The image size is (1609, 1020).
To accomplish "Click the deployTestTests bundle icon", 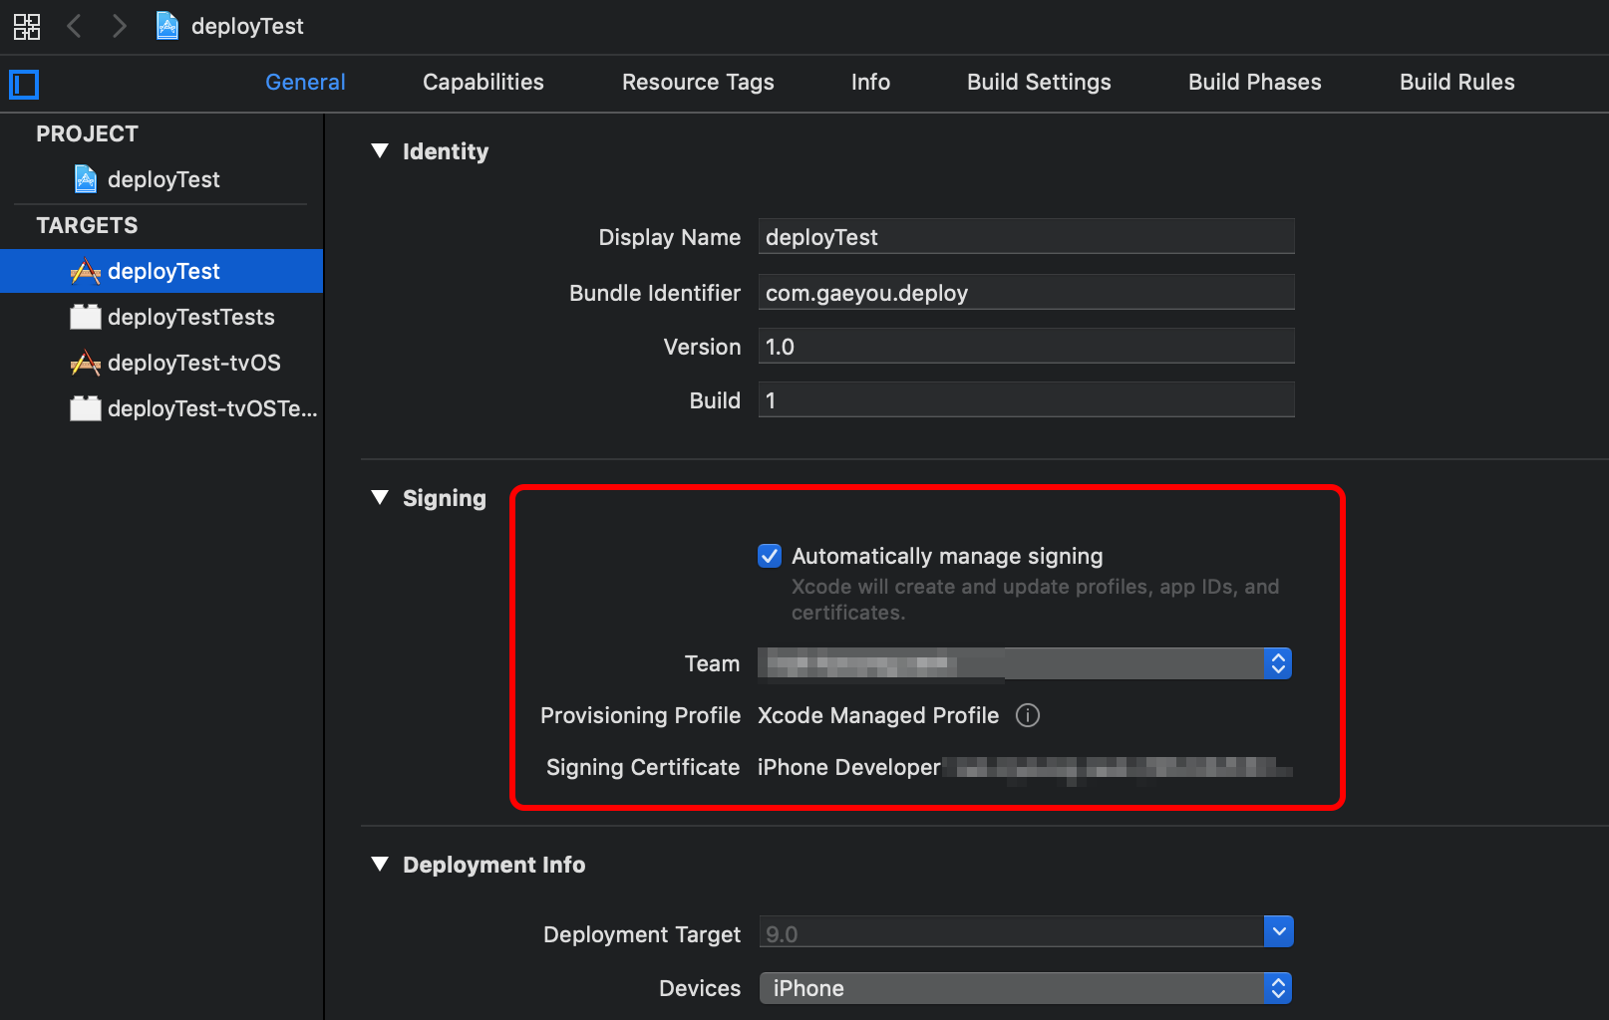I will point(86,317).
